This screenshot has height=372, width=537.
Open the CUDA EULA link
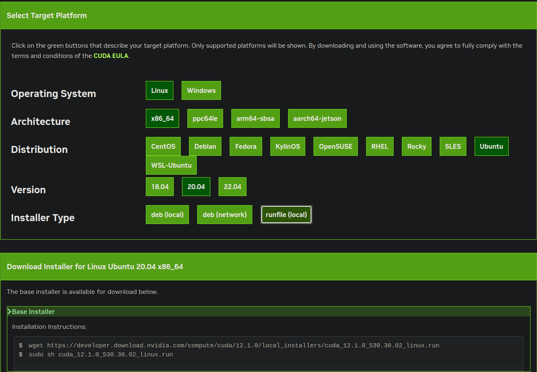pyautogui.click(x=111, y=55)
